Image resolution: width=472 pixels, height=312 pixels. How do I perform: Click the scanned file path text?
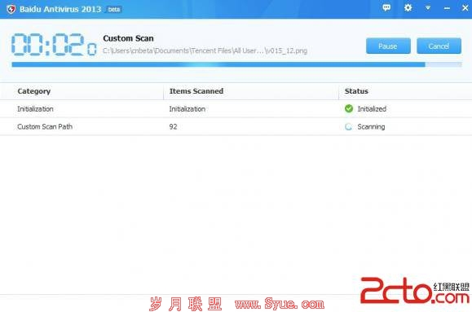pos(205,51)
